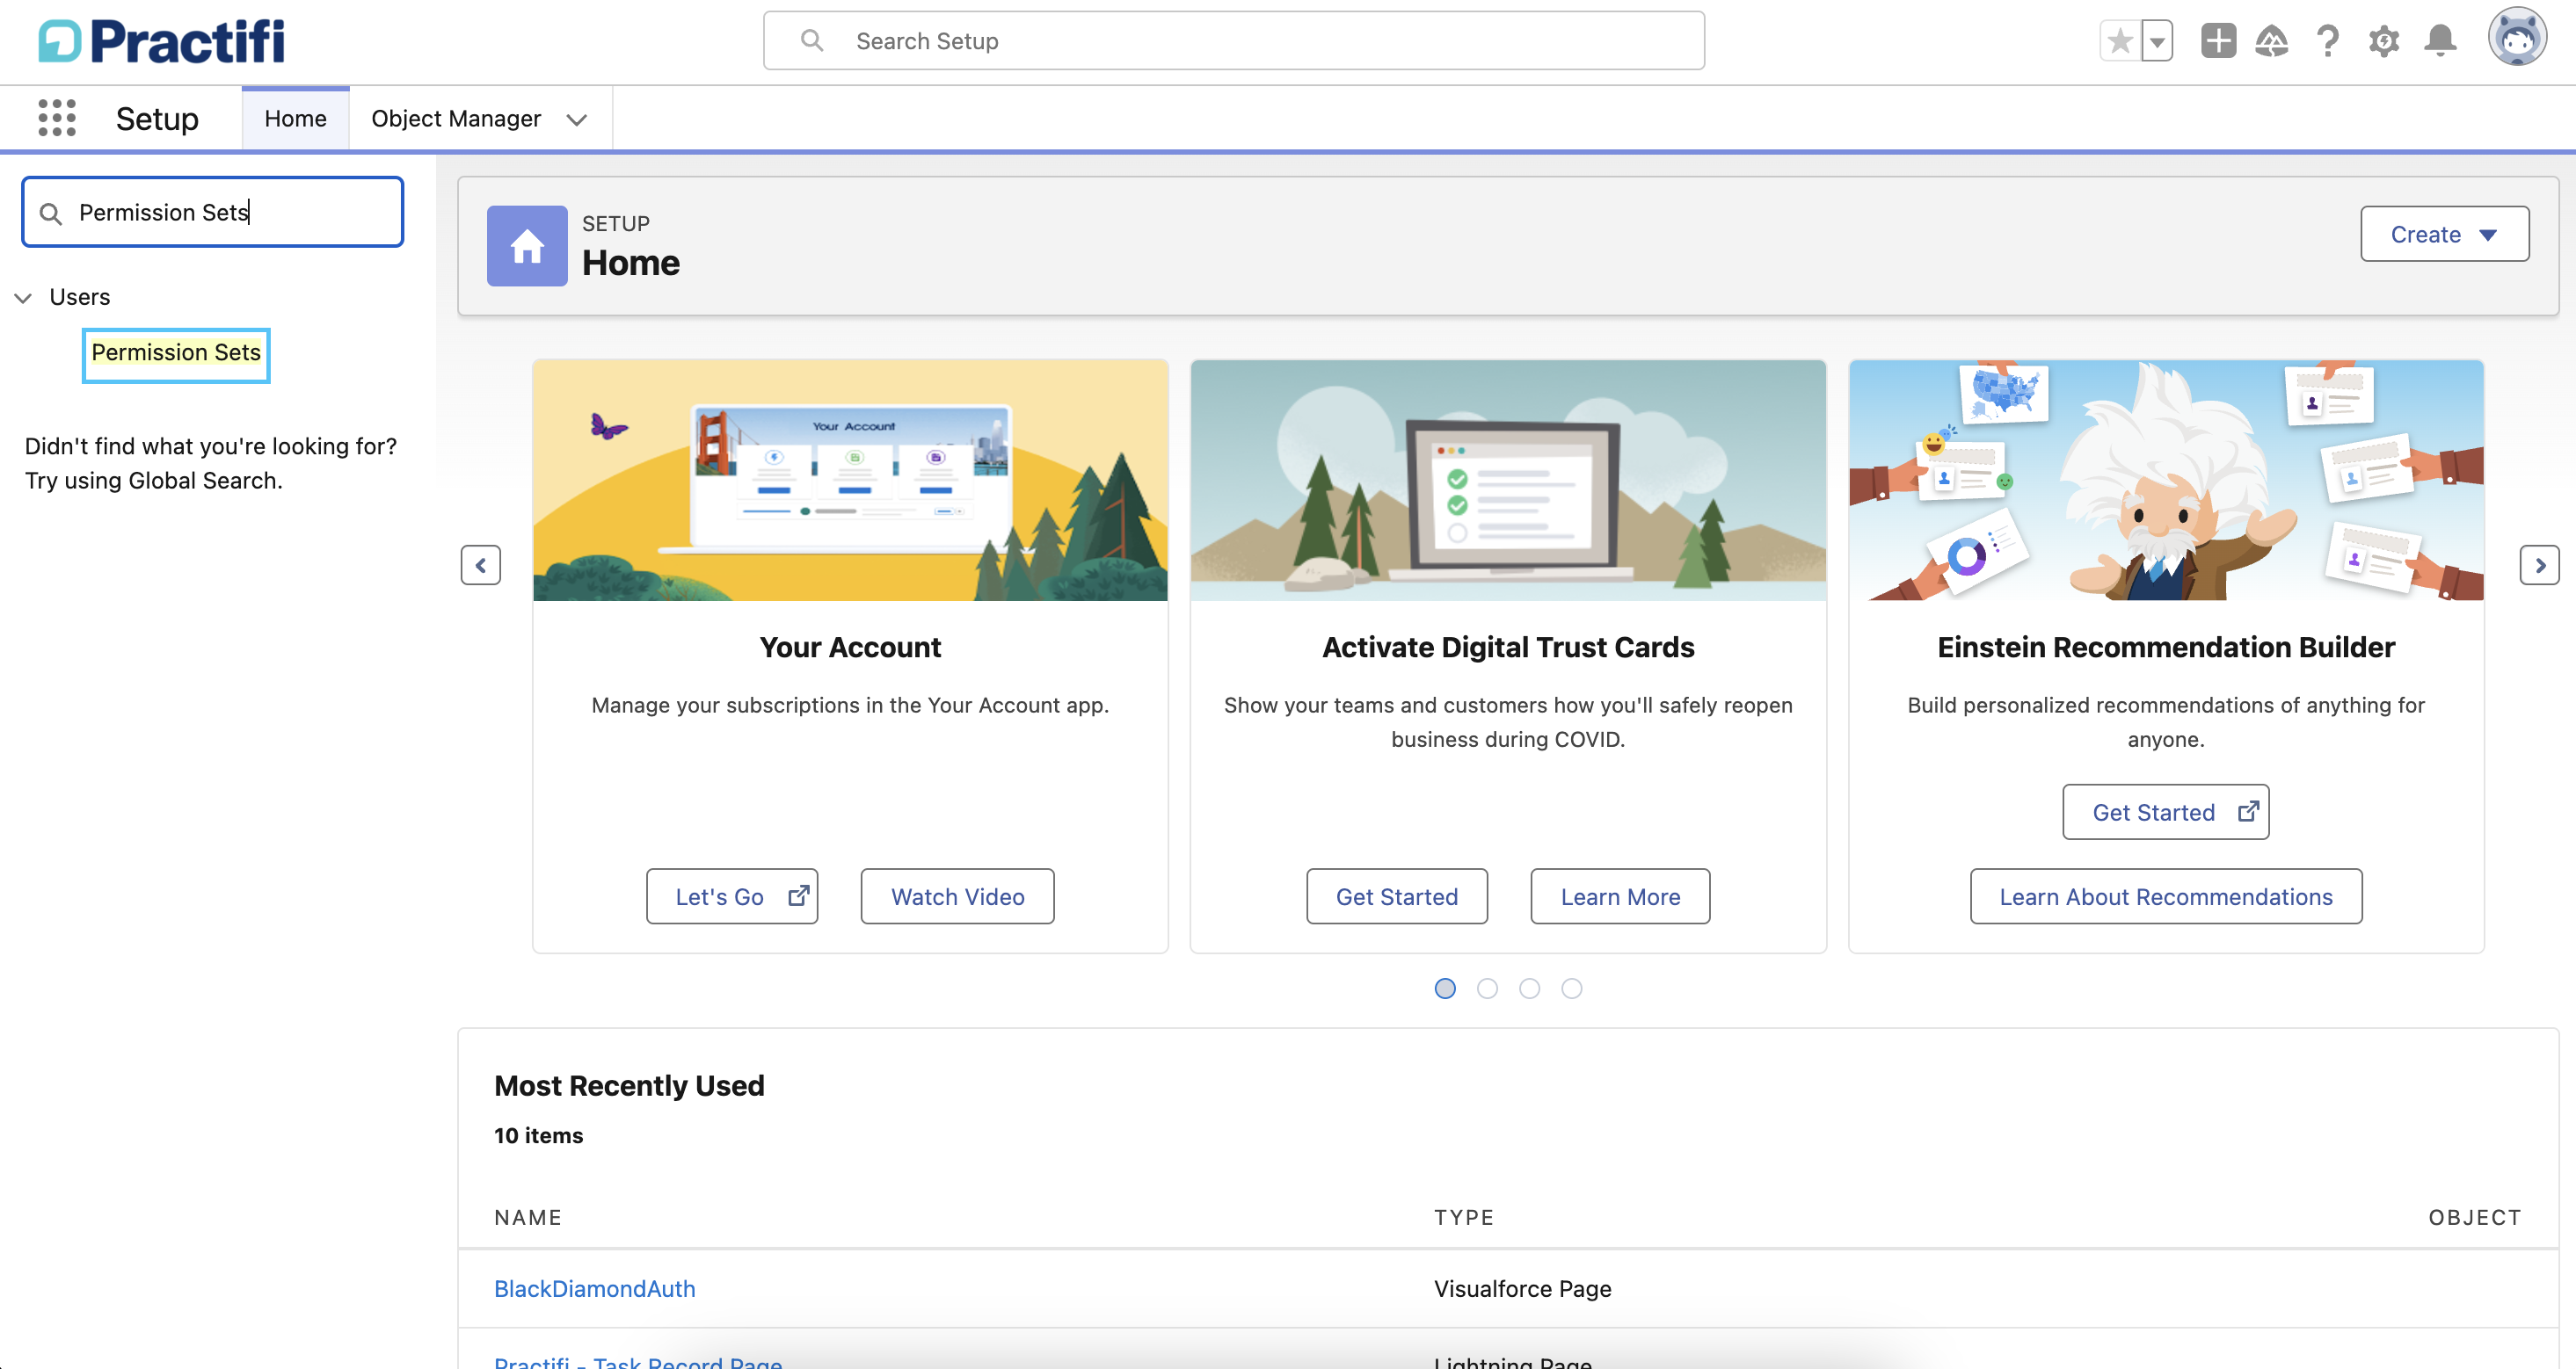Click the favorites star icon

click(2119, 41)
